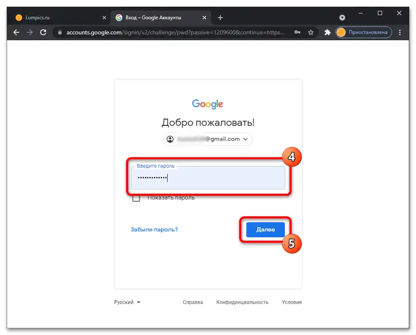Minimize the browser window
The height and width of the screenshot is (335, 416).
[361, 13]
